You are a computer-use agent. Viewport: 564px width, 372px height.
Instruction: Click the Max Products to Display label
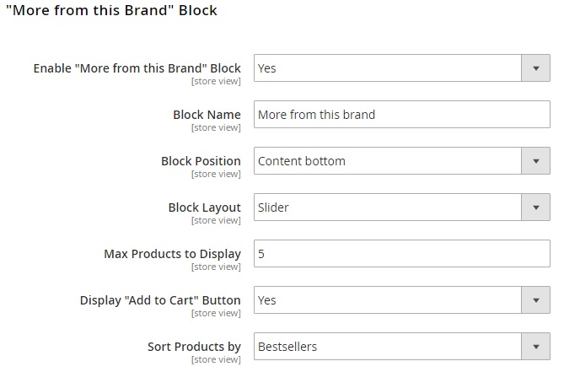click(x=172, y=254)
